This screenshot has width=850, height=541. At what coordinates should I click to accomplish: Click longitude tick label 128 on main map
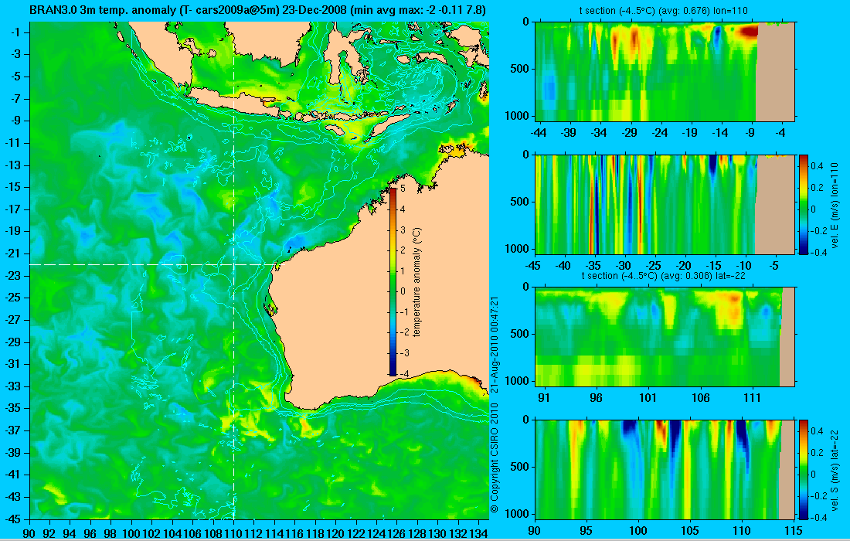coord(416,534)
